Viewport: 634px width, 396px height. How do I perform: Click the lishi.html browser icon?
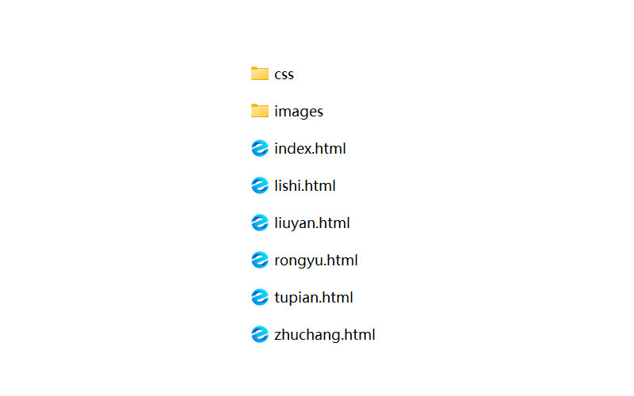tap(260, 185)
